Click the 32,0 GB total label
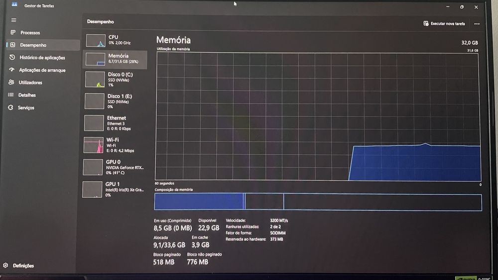 470,43
